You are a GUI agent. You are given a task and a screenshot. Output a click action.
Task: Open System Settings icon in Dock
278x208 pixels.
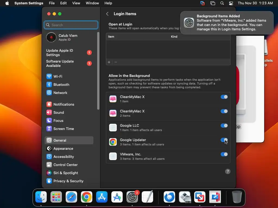click(x=132, y=197)
